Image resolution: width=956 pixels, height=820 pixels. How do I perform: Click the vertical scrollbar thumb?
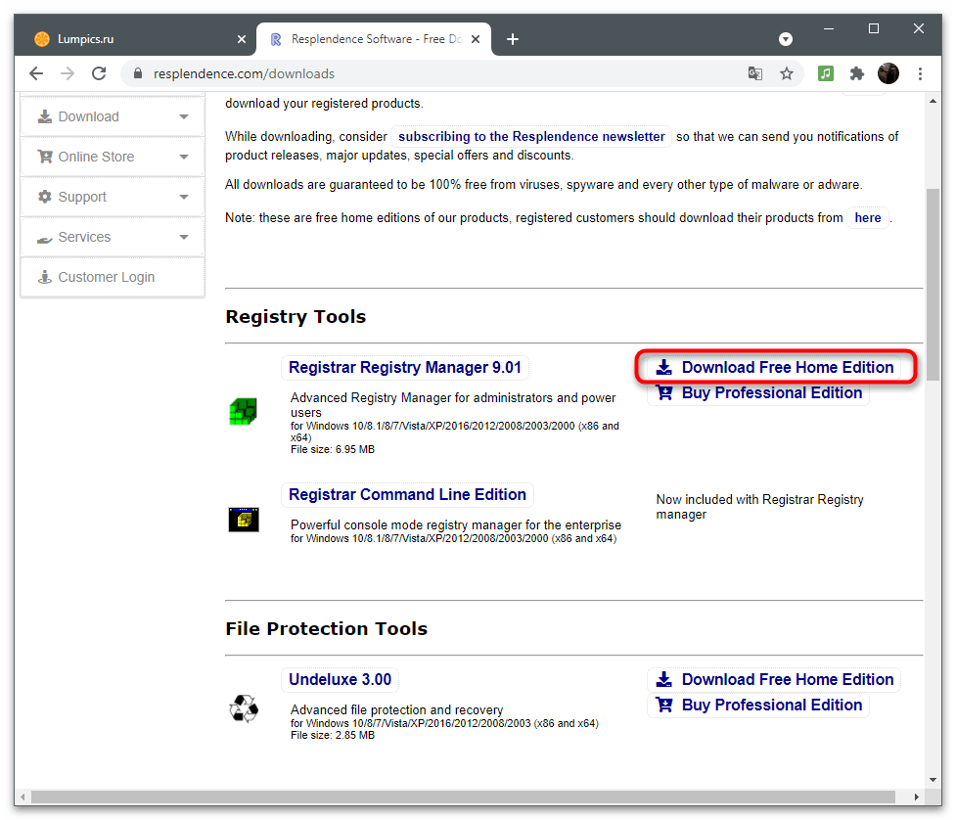pyautogui.click(x=933, y=284)
